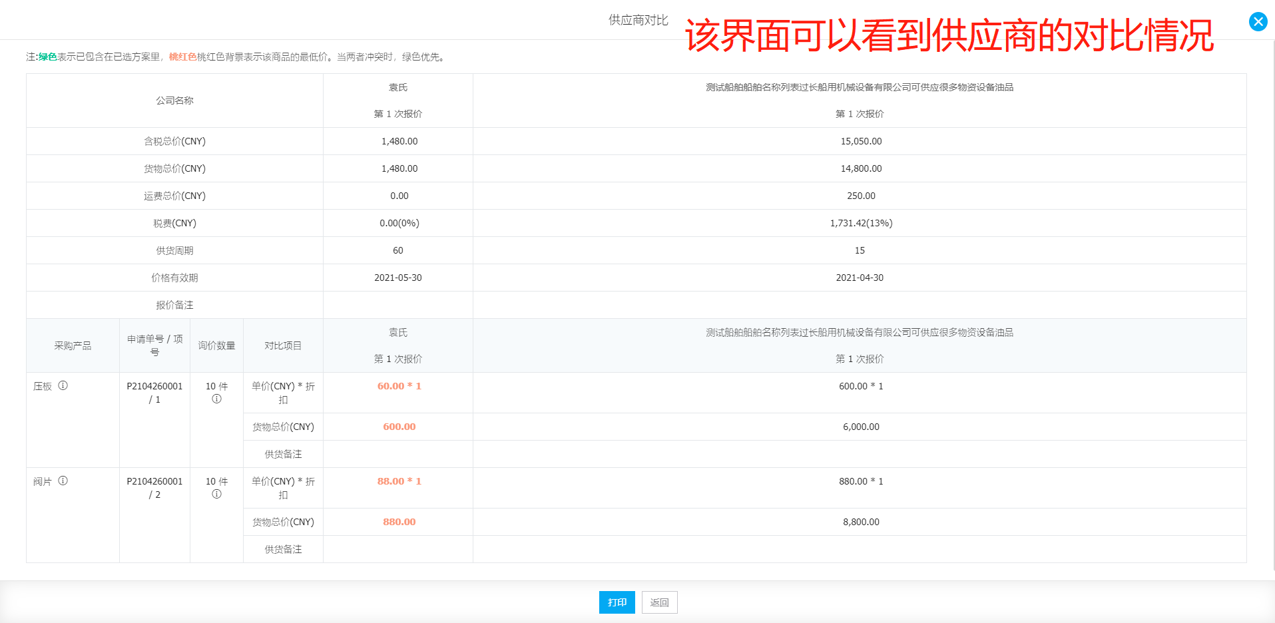1275x623 pixels.
Task: Click 绿色 legend word in the note
Action: [48, 57]
